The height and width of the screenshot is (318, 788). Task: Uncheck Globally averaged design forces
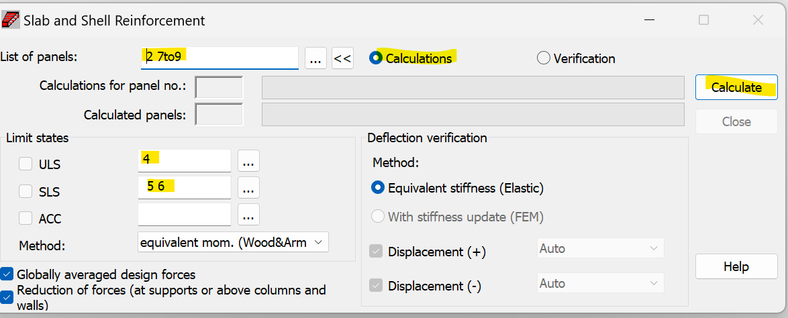7,274
